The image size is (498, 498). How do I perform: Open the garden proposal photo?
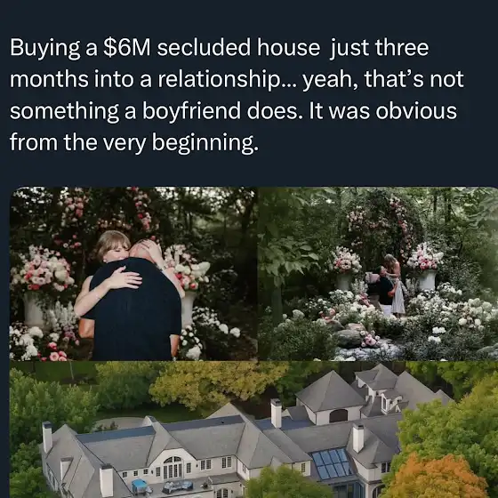378,274
